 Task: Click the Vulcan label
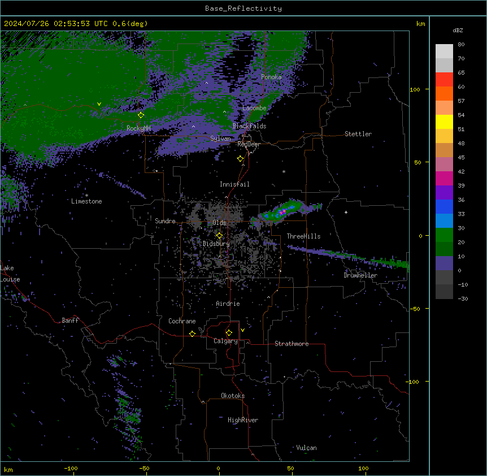(306, 448)
